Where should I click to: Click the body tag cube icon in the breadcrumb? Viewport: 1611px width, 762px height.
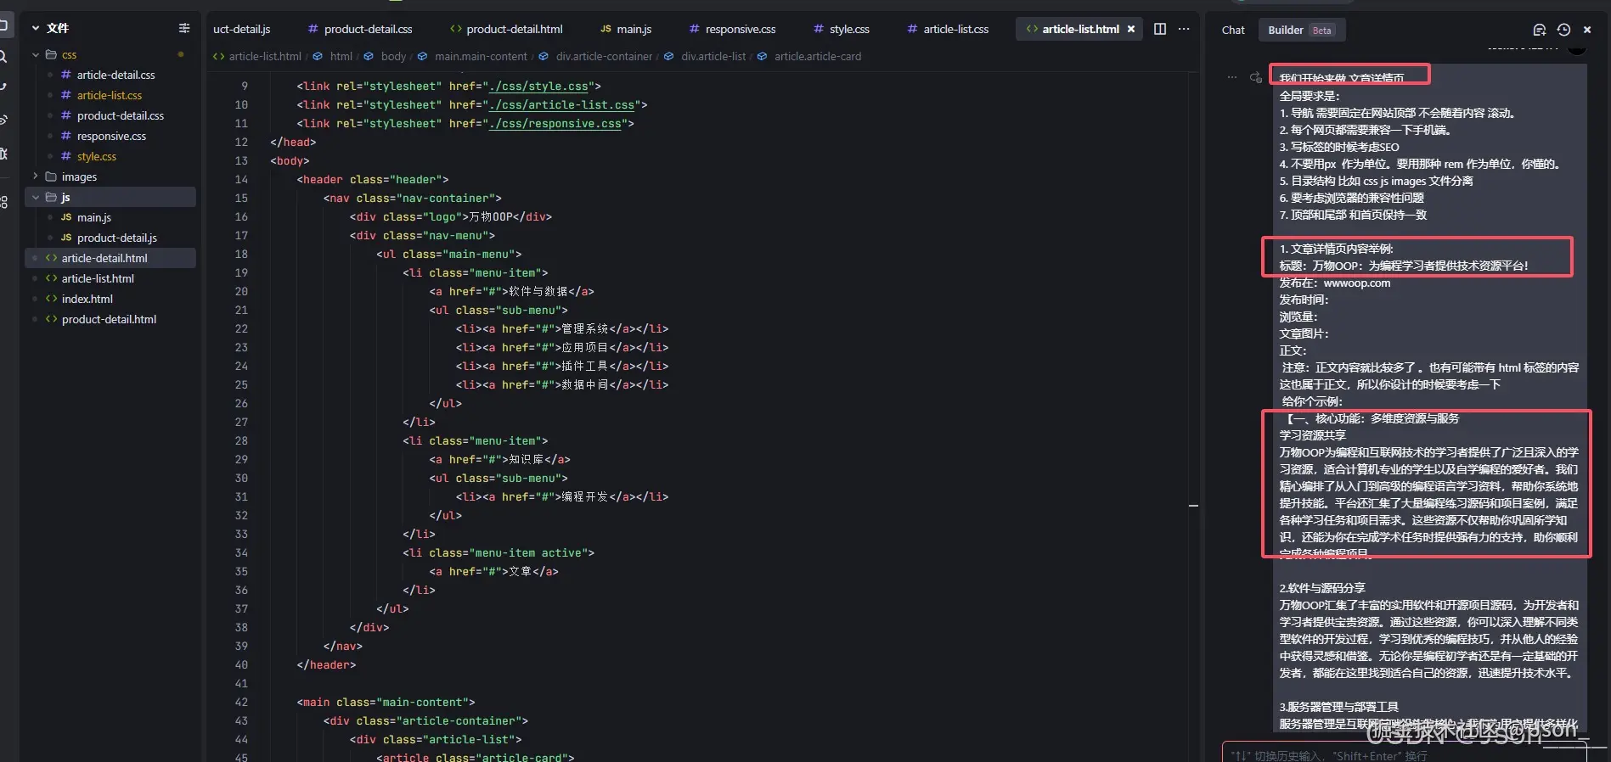pyautogui.click(x=369, y=56)
